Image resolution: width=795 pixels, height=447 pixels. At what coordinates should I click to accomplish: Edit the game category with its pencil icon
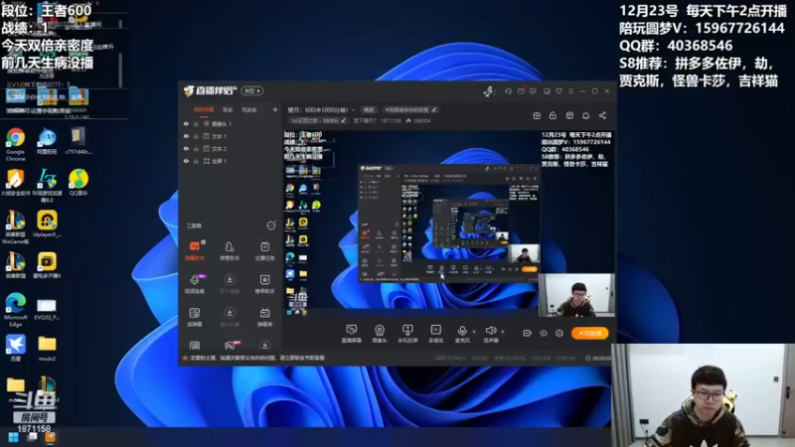tap(343, 120)
